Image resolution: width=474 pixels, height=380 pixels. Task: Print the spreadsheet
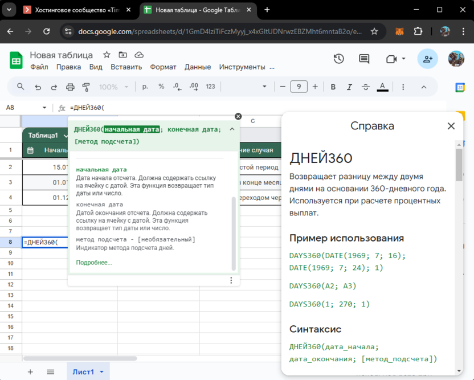point(70,87)
